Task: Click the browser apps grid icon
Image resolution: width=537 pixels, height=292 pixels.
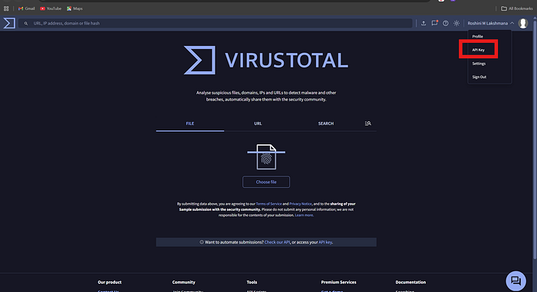Action: click(x=6, y=8)
